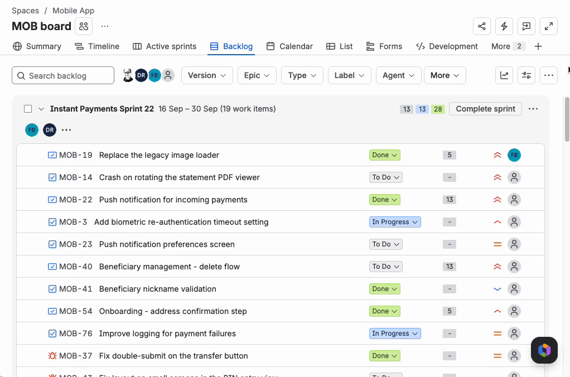The image size is (570, 377).
Task: Open Epic filter dropdown
Action: [x=257, y=75]
